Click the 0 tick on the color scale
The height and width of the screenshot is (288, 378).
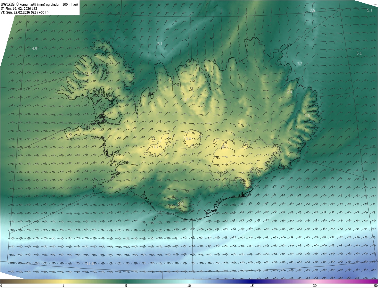(x=1, y=286)
